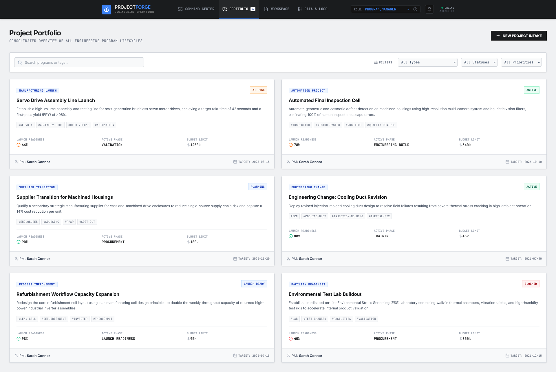Screen dimensions: 556x372
Task: Click the MANUFACTURING LAUNCH type label
Action: (x=38, y=91)
